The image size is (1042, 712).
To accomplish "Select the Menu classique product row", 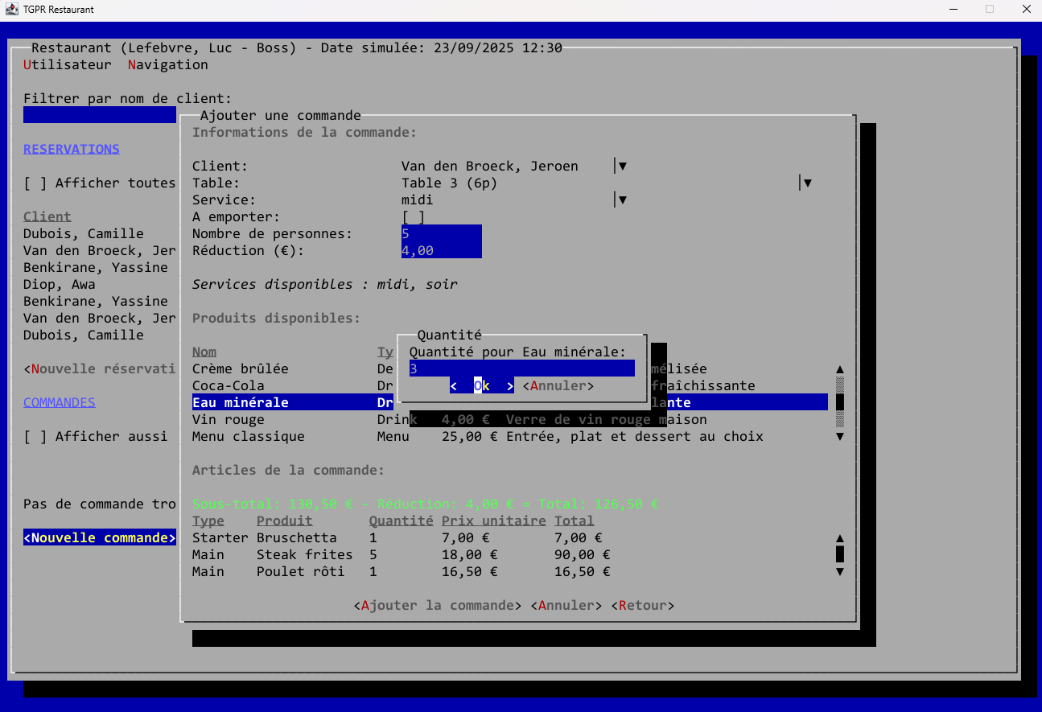I will pos(510,436).
